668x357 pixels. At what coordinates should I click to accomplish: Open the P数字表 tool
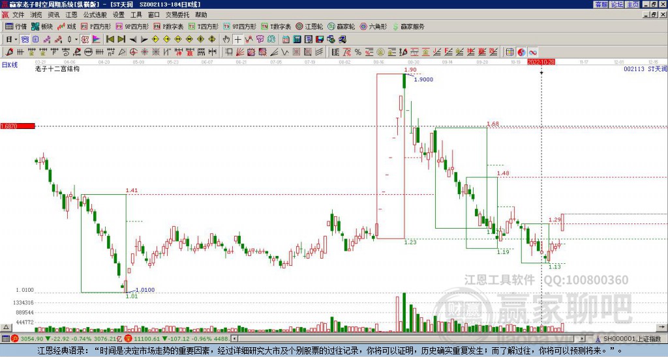(x=168, y=26)
